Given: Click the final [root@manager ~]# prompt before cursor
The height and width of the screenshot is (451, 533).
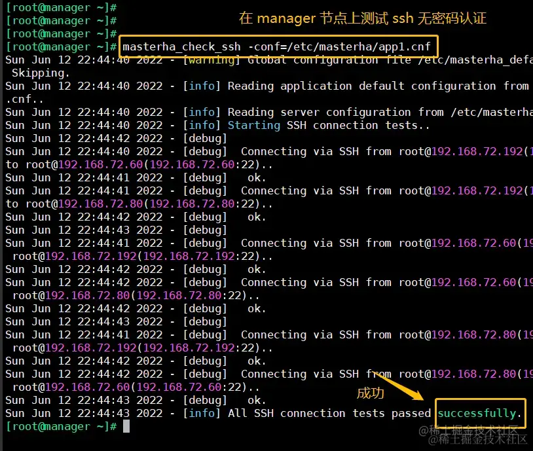Looking at the screenshot, I should (62, 426).
